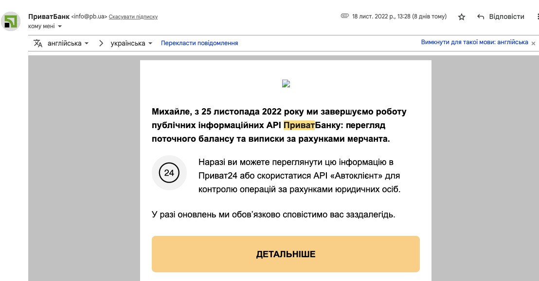This screenshot has height=281, width=539.
Task: Click the translate icon in translation bar
Action: (38, 43)
